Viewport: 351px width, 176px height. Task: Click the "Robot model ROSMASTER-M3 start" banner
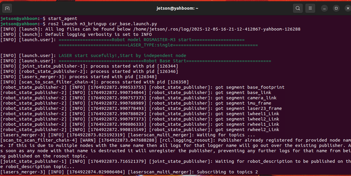pos(151,40)
